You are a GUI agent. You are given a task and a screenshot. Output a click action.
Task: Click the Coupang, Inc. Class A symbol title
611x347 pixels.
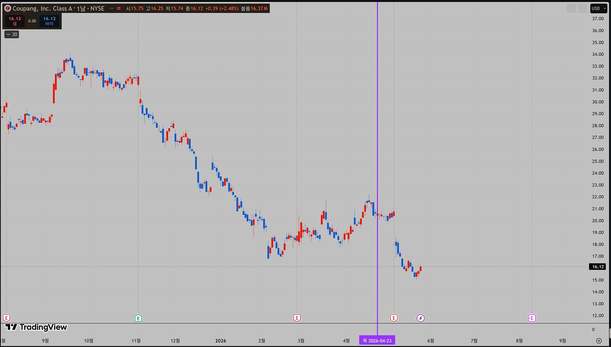pos(42,9)
